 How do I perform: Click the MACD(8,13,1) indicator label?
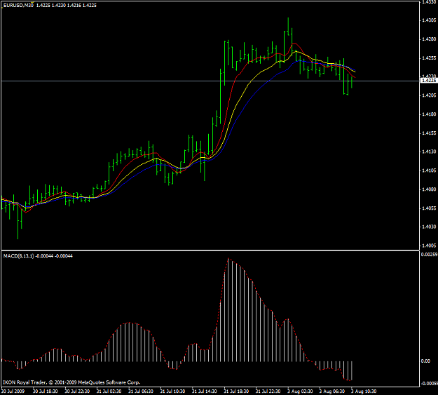click(x=18, y=256)
